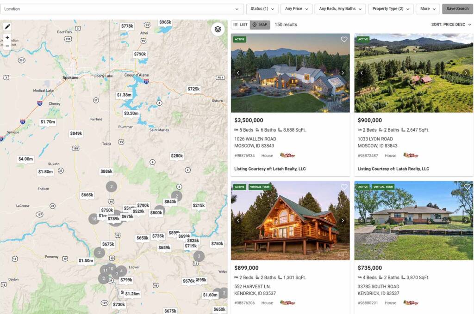Select the $4.00m map price marker
474x314 pixels.
point(26,159)
